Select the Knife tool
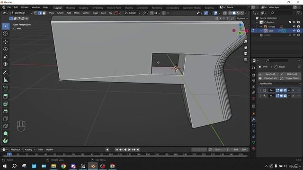Viewport: 303px width, 170px height. [x=5, y=126]
